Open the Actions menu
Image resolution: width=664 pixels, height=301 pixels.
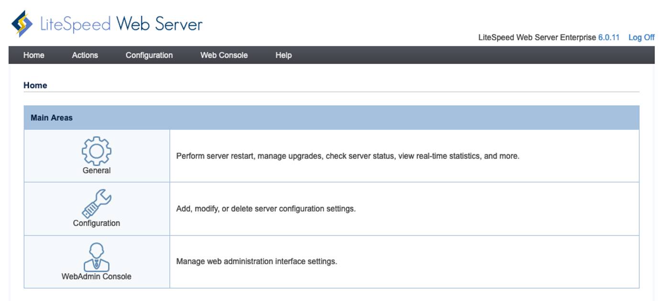[84, 55]
